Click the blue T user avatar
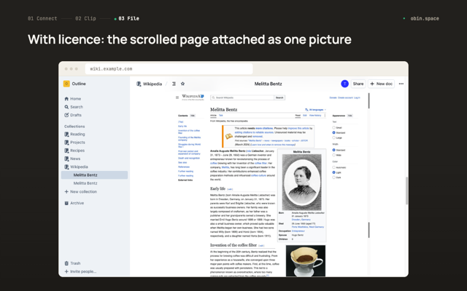The height and width of the screenshot is (291, 467). coord(344,84)
